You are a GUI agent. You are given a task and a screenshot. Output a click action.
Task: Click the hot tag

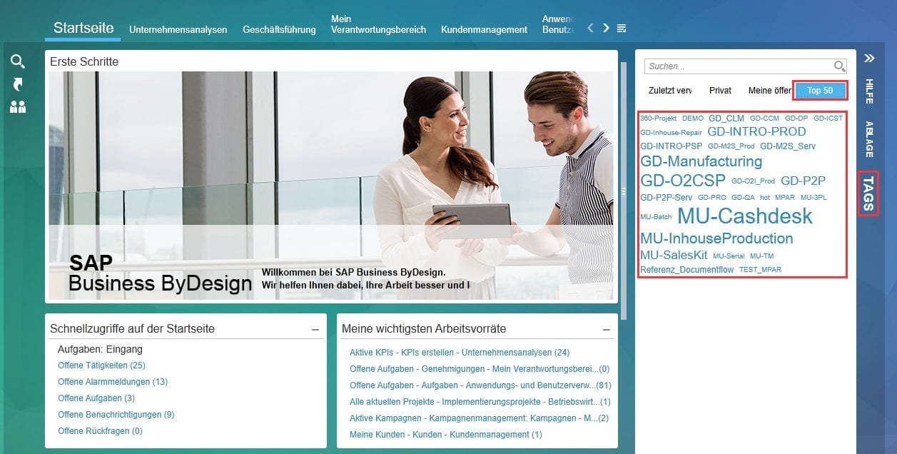click(x=765, y=198)
